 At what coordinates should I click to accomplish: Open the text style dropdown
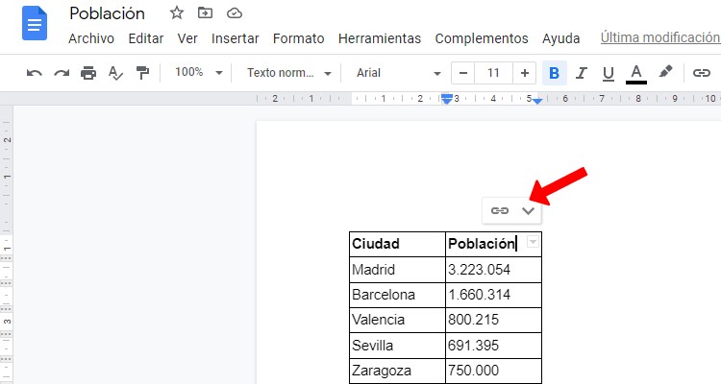tap(288, 73)
